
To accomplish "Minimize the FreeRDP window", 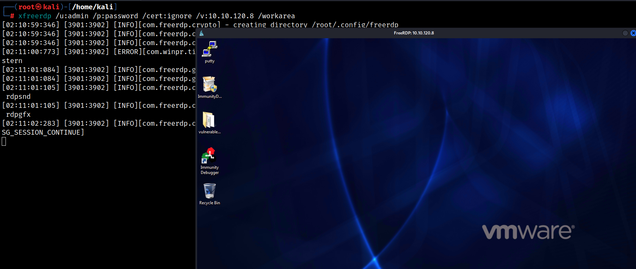I will (x=625, y=33).
